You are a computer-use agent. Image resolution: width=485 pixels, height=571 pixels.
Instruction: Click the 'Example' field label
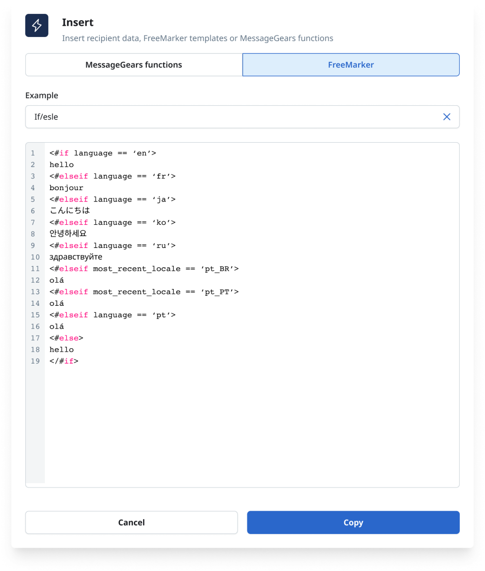click(x=41, y=95)
